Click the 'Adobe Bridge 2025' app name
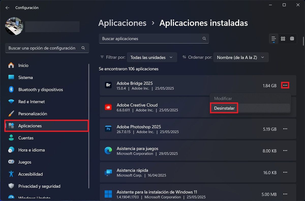The height and width of the screenshot is (201, 305). click(x=135, y=83)
